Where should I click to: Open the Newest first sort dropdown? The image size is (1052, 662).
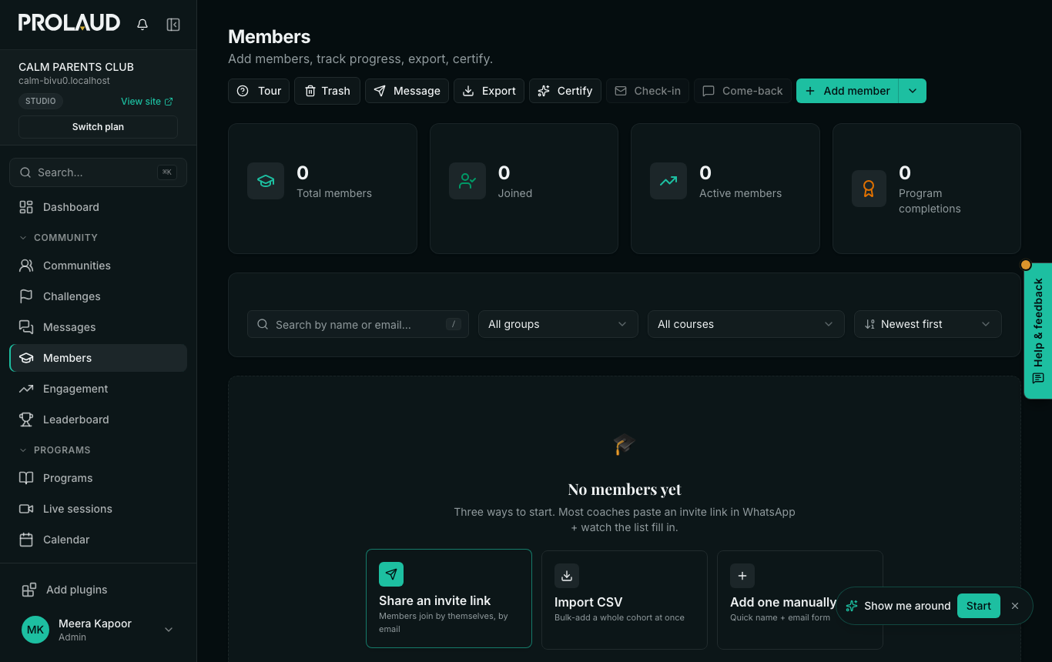tap(928, 324)
